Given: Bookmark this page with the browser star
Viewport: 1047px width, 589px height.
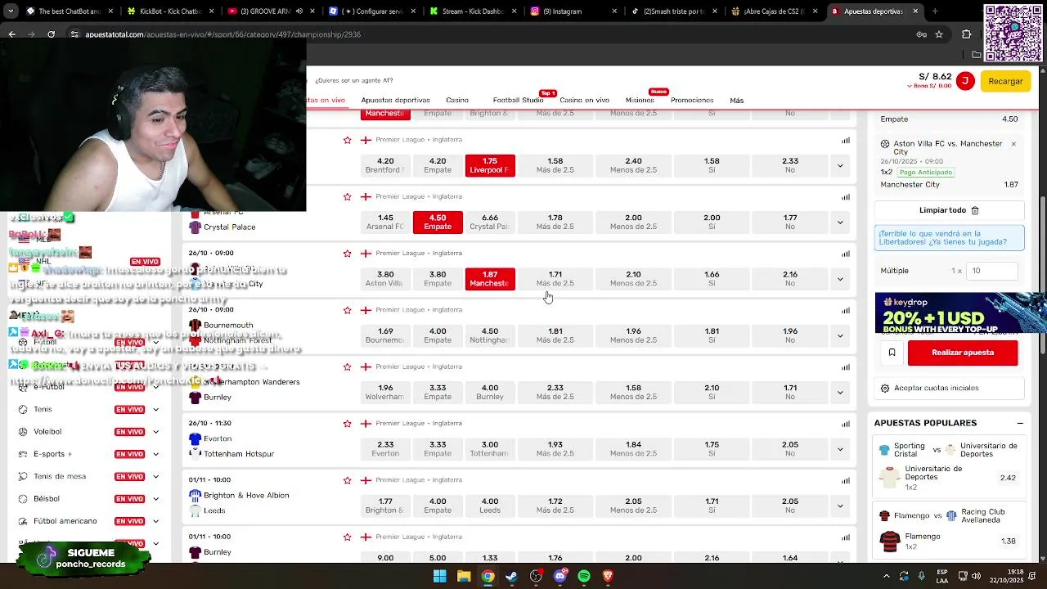Looking at the screenshot, I should (x=939, y=34).
